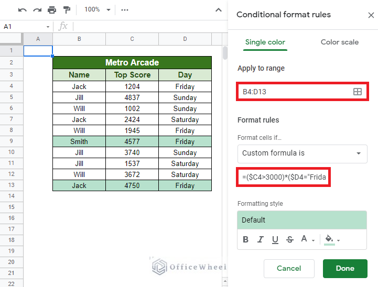Confirm the rule with Done
Image resolution: width=378 pixels, height=287 pixels.
345,269
